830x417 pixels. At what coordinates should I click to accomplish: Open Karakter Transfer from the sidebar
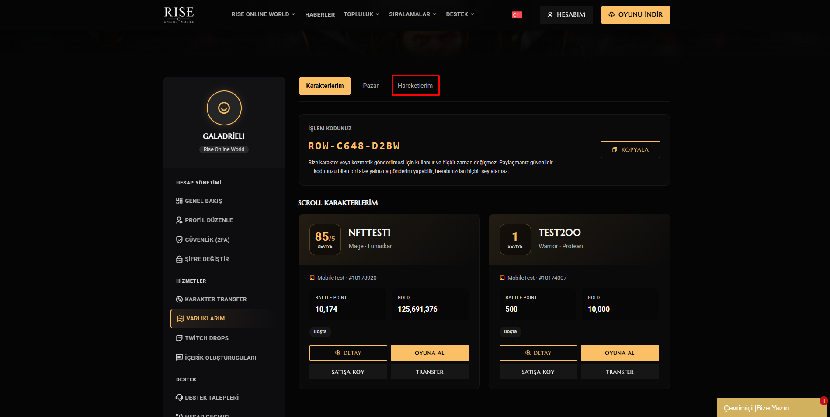point(212,299)
